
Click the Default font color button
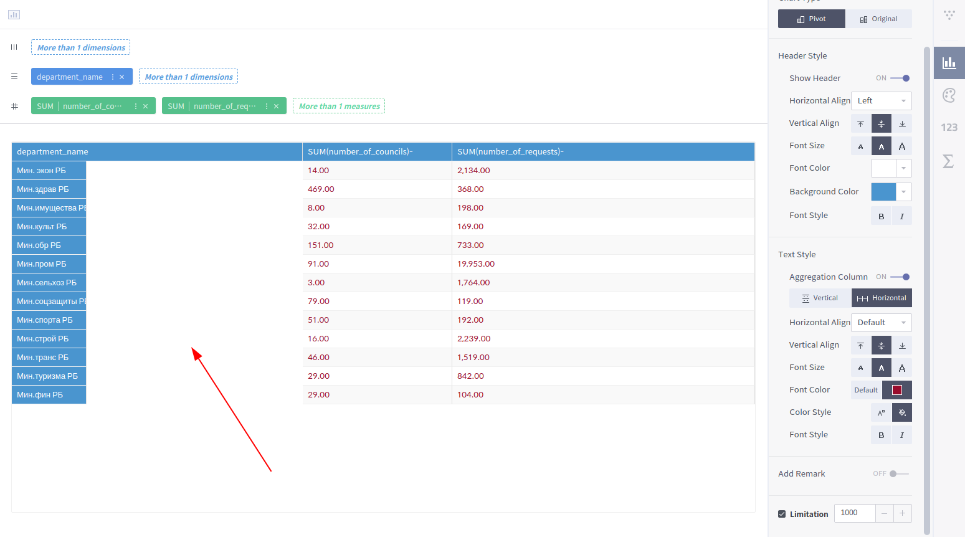pyautogui.click(x=866, y=390)
